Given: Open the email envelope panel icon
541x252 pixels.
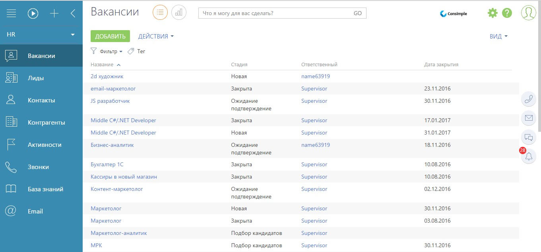Looking at the screenshot, I should tap(529, 118).
